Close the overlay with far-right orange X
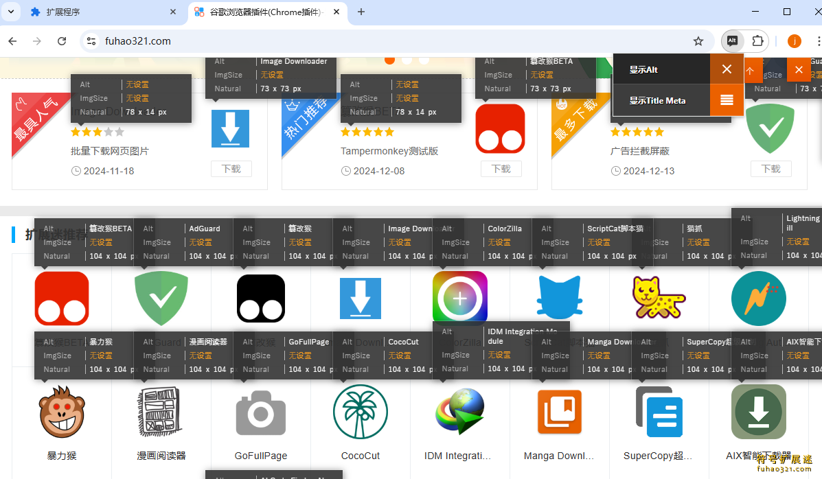Image resolution: width=822 pixels, height=479 pixels. tap(799, 70)
